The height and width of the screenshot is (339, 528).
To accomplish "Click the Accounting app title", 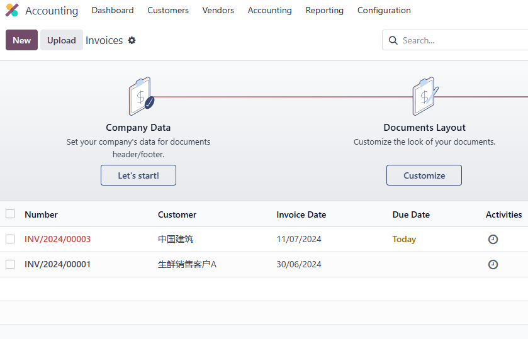I will [x=52, y=11].
